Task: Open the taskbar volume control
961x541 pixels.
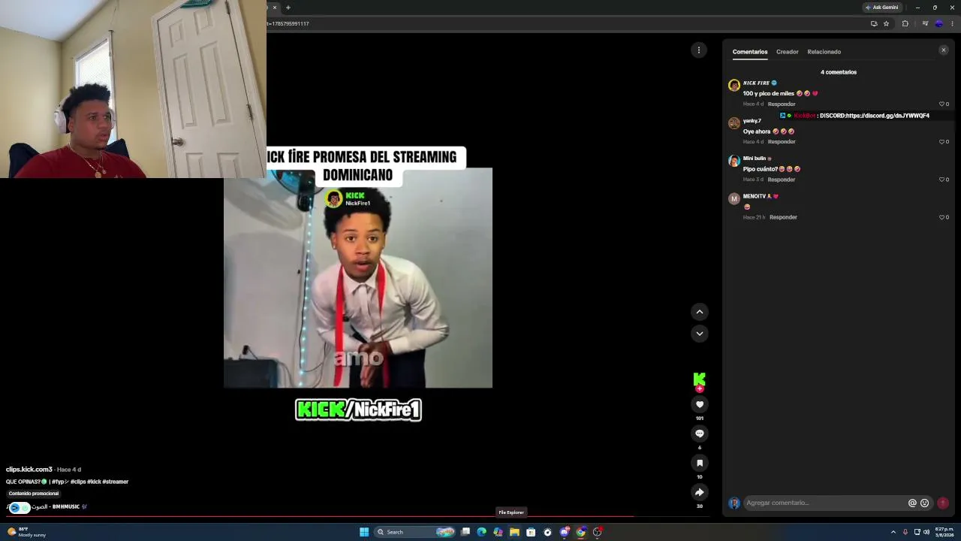Action: coord(926,532)
